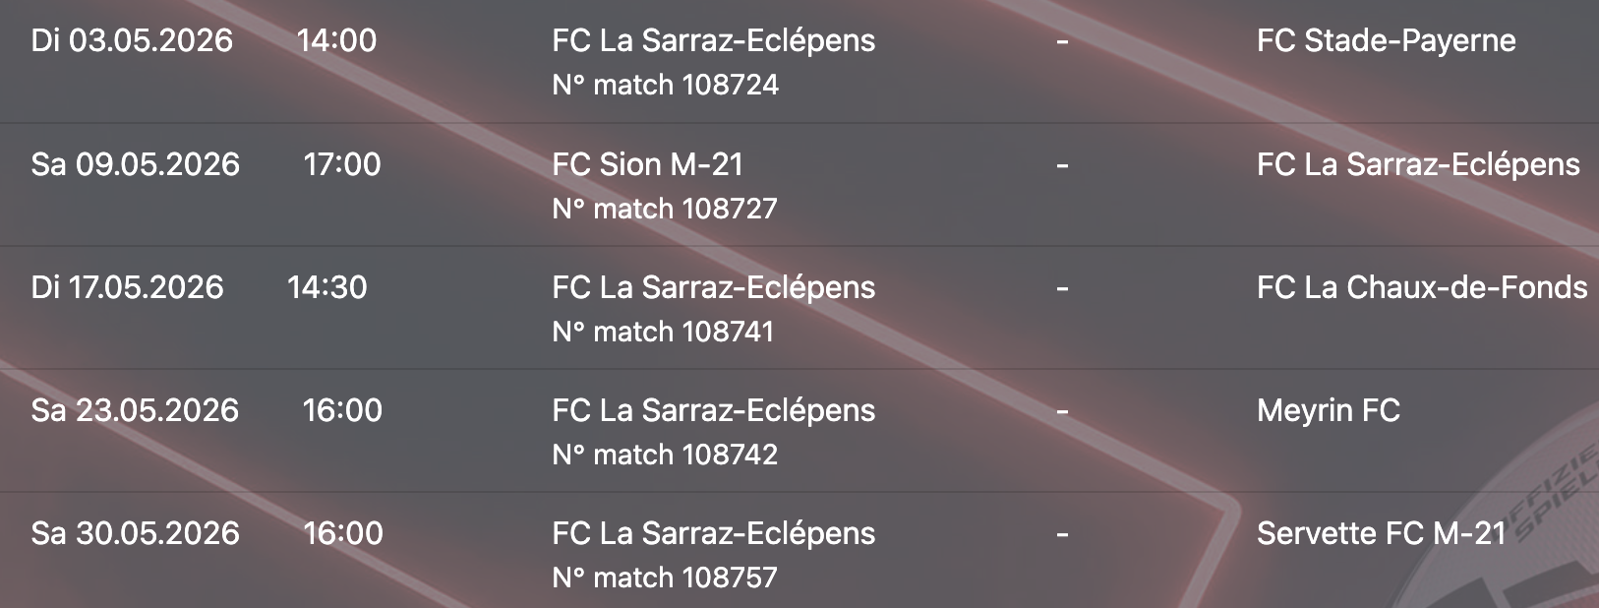Click the 16:00 time of Meyrin FC match
Viewport: 1599px width, 608px height.
[x=341, y=410]
